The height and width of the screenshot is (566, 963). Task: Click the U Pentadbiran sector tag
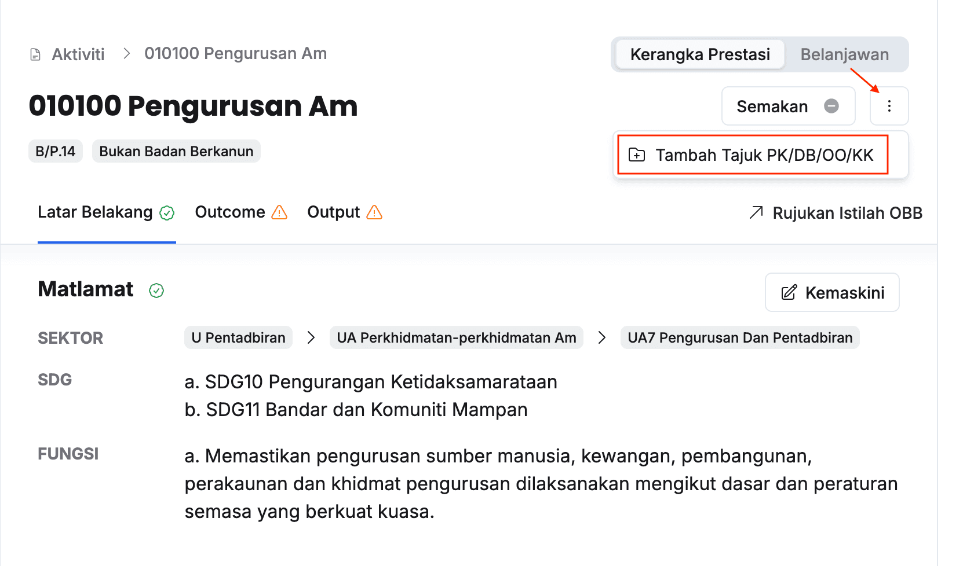click(238, 337)
